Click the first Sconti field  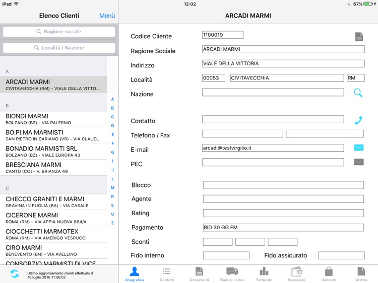click(218, 242)
